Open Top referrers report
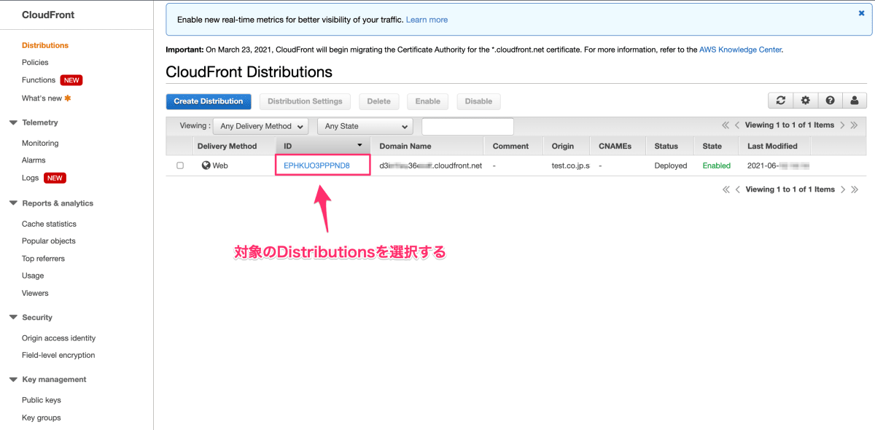Viewport: 875px width, 430px height. 43,259
